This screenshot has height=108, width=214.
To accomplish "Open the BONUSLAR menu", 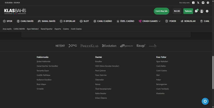I will click(188, 21).
